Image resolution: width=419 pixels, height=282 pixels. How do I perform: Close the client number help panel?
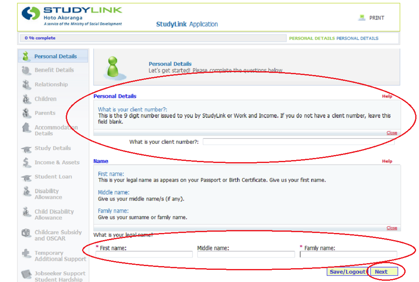391,133
